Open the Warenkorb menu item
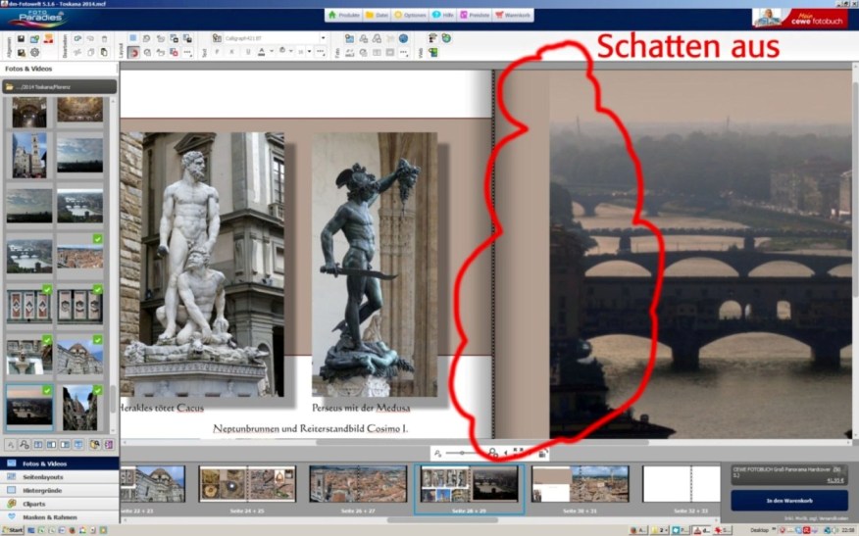This screenshot has height=536, width=859. click(513, 15)
